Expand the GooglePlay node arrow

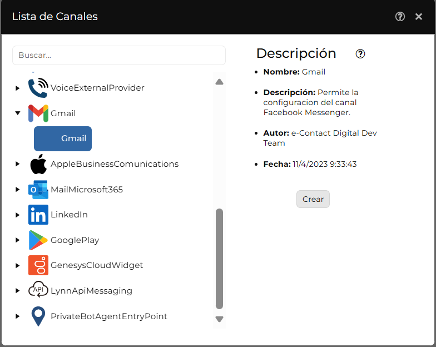pyautogui.click(x=18, y=240)
